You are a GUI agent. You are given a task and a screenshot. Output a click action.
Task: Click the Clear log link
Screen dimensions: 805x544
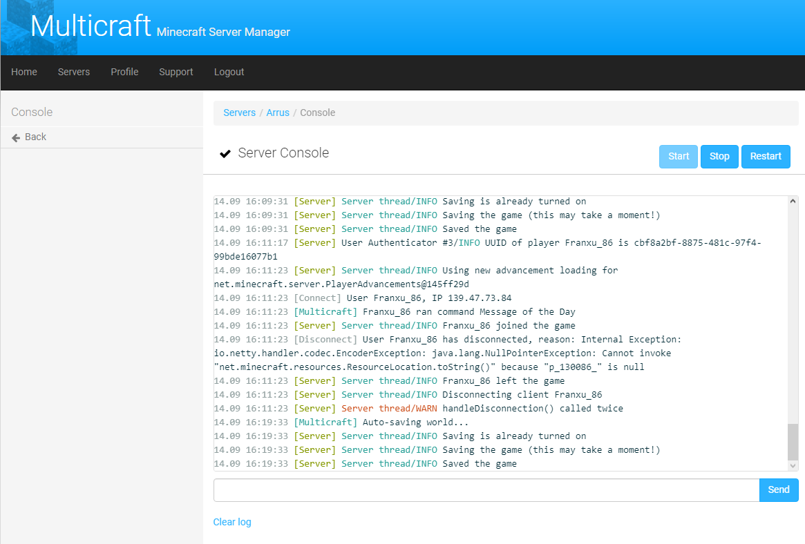232,522
